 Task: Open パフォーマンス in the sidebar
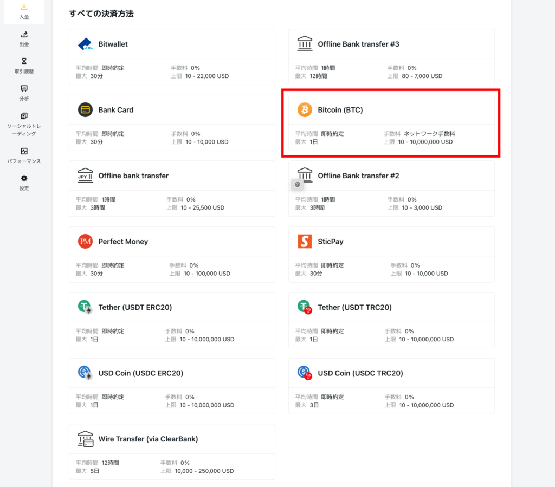(24, 155)
